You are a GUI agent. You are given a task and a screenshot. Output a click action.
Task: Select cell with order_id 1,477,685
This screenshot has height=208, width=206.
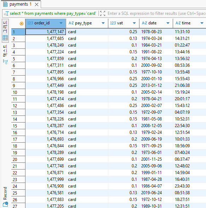pos(46,38)
